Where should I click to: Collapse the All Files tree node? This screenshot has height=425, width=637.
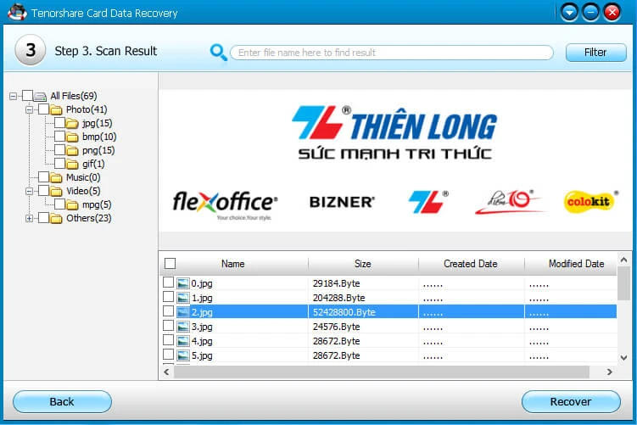coord(13,97)
